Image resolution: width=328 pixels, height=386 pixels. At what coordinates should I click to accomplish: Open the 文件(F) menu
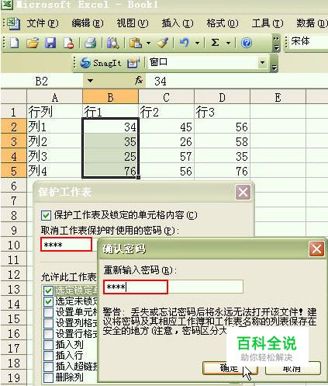click(43, 23)
